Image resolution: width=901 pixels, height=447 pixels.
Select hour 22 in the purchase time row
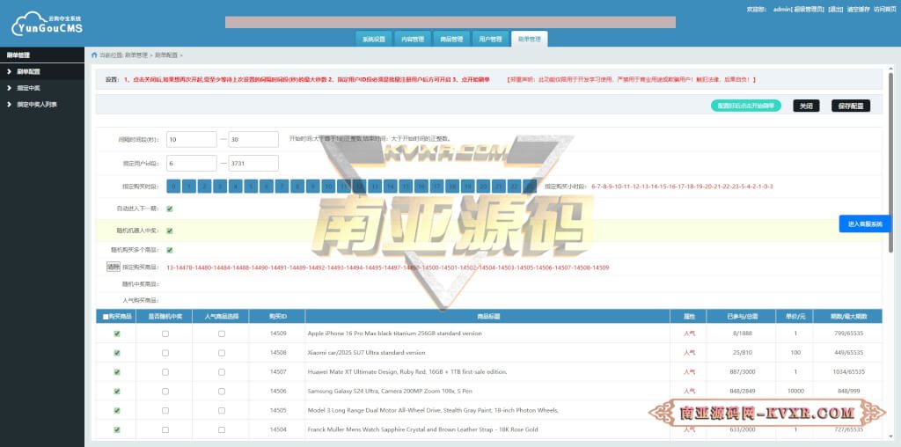pyautogui.click(x=514, y=187)
